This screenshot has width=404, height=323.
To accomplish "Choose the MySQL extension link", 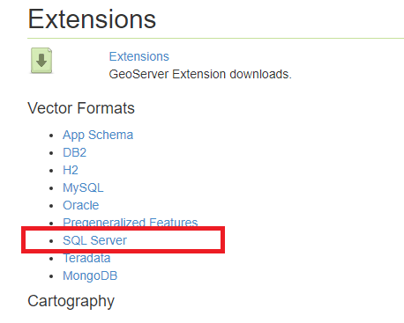I will coord(83,187).
